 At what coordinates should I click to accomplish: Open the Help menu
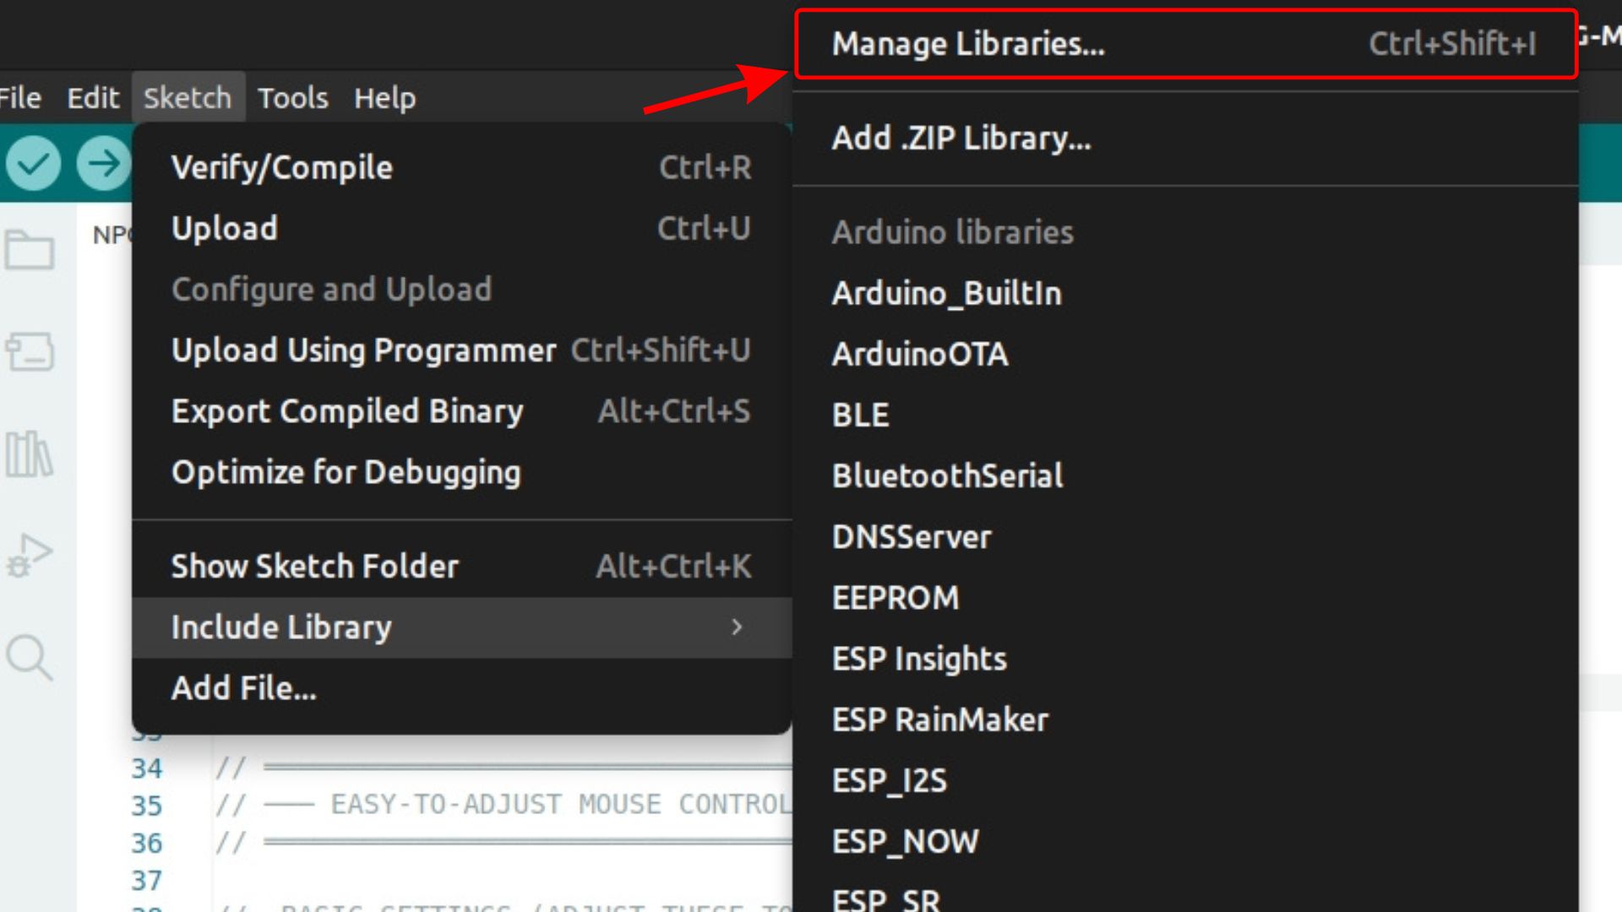click(x=384, y=98)
